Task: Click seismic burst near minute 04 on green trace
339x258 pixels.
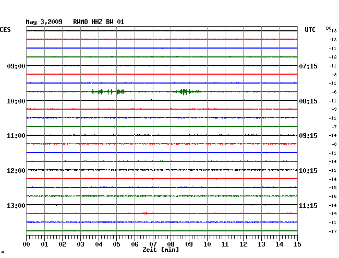Action: [108, 92]
